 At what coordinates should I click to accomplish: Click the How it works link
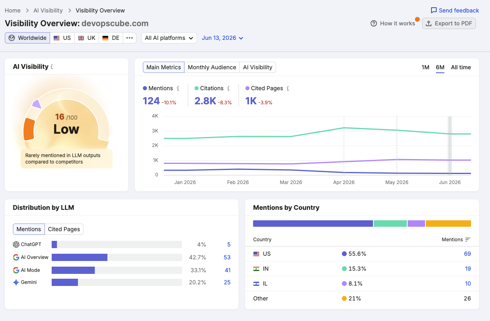[393, 23]
